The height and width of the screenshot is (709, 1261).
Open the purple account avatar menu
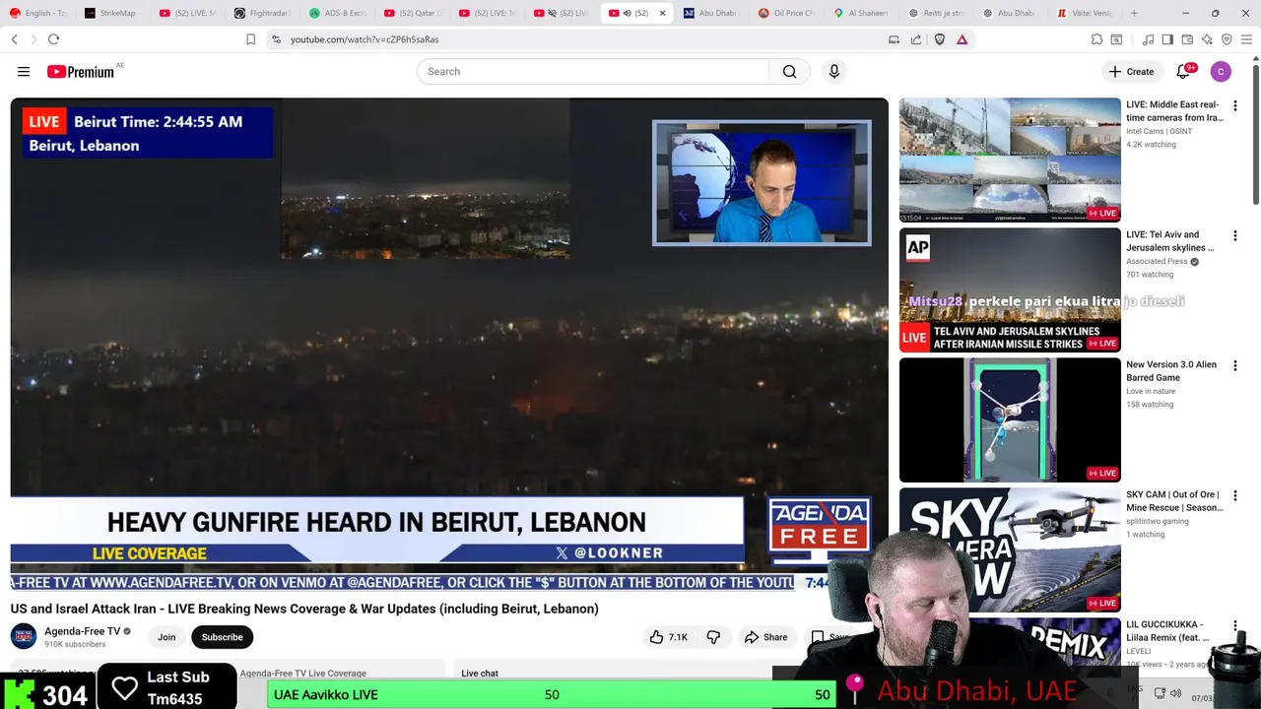tap(1221, 72)
